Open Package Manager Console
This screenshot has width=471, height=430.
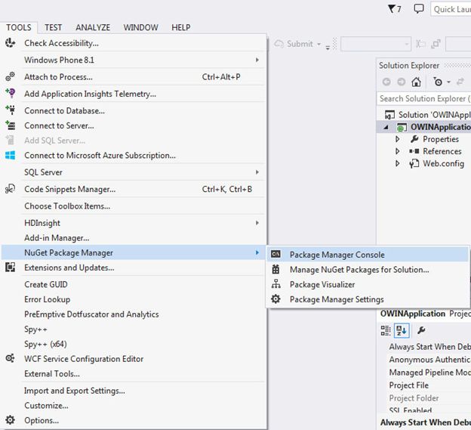point(337,255)
